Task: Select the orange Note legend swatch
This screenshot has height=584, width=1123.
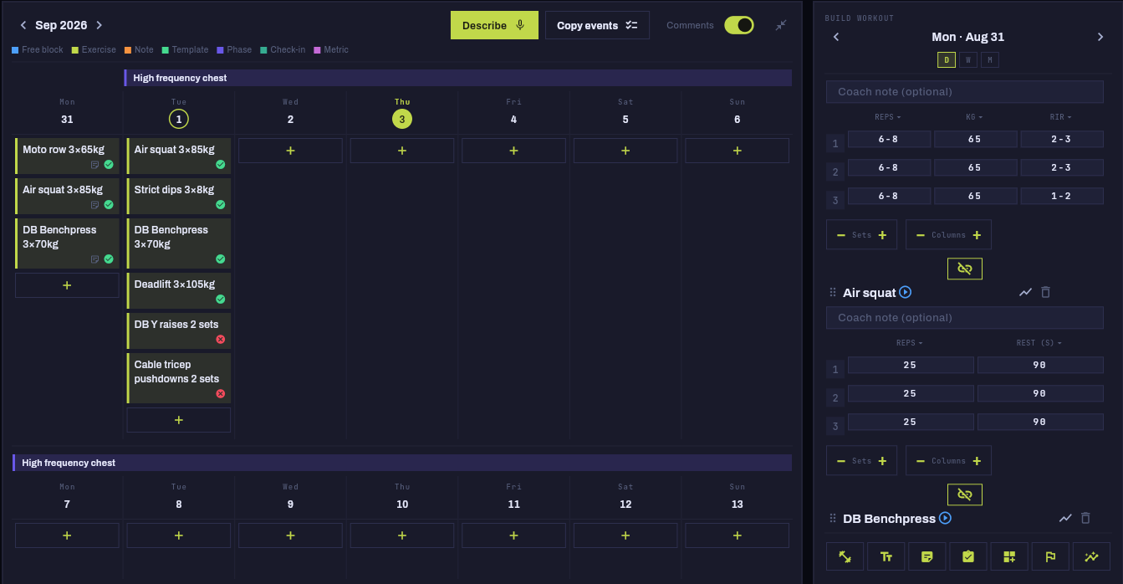Action: point(127,50)
